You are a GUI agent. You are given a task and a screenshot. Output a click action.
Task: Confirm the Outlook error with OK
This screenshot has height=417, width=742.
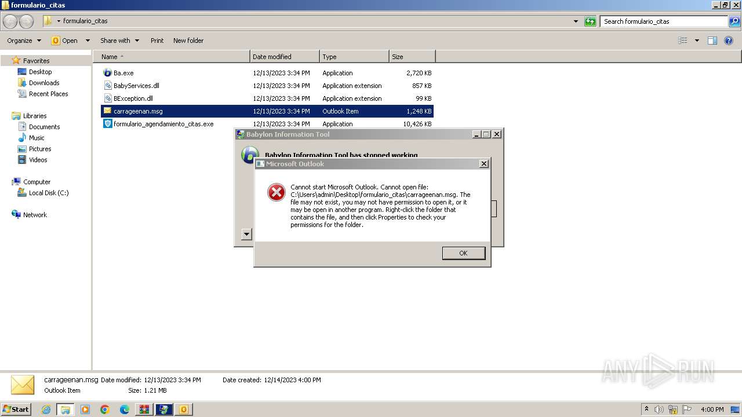pos(463,253)
